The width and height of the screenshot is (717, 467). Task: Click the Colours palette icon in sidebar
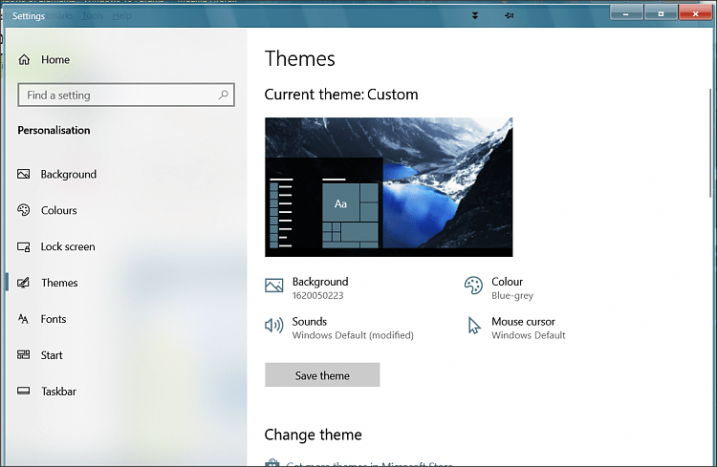click(23, 210)
